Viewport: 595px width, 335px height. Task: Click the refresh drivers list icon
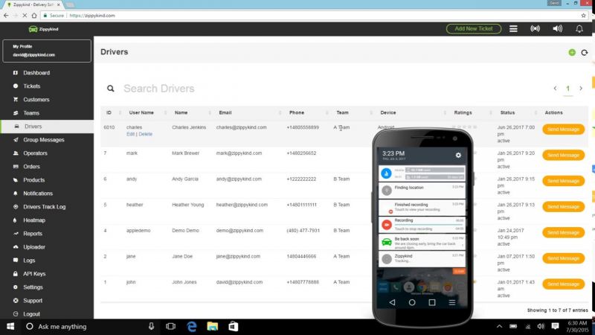[x=585, y=52]
